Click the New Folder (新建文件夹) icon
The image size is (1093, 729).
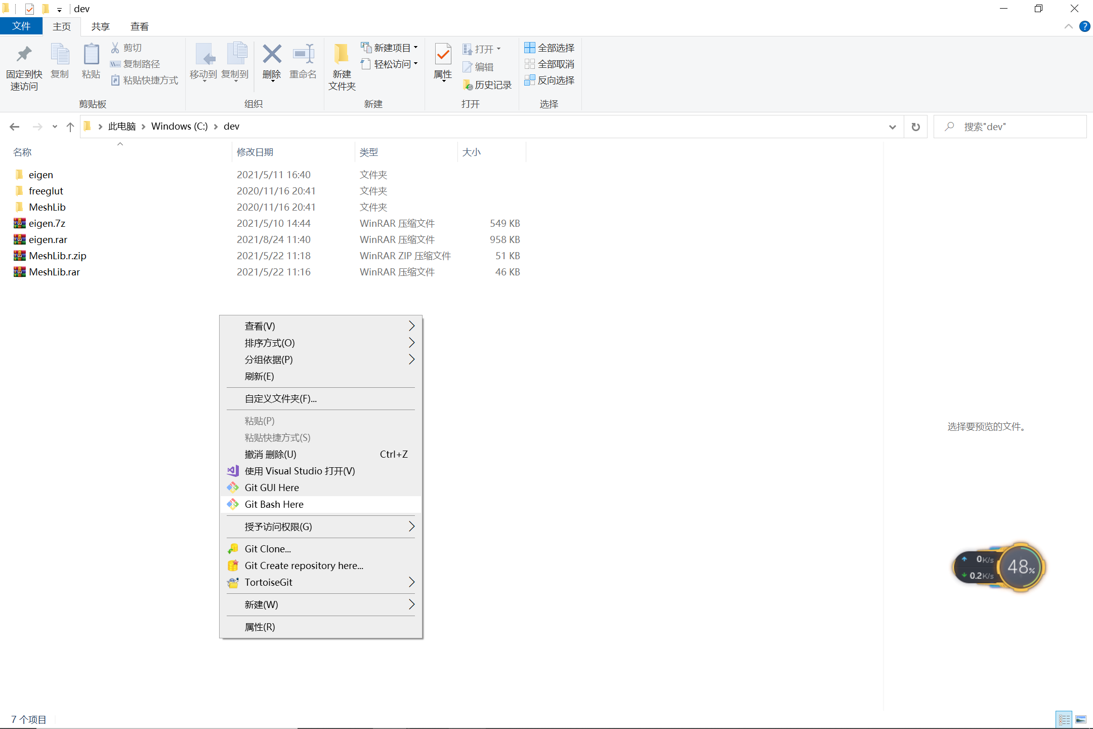click(342, 66)
